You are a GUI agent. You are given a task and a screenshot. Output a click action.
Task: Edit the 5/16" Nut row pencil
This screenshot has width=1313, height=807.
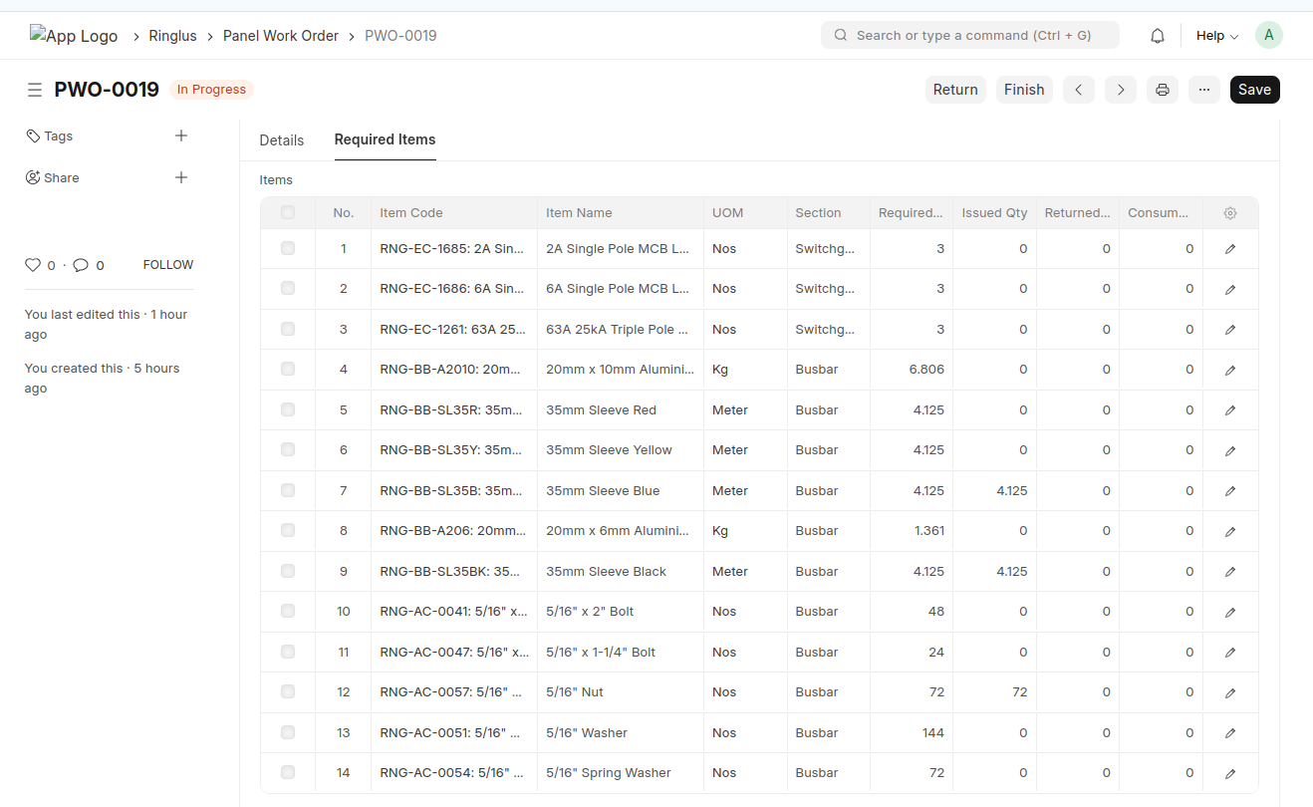1230,692
